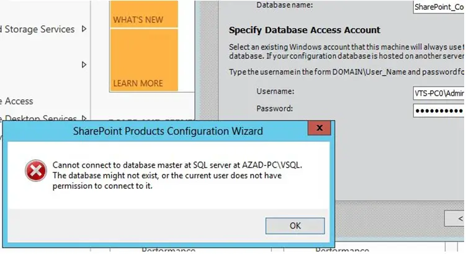The image size is (466, 254).
Task: Click the Specify Database Access Account heading
Action: [304, 30]
